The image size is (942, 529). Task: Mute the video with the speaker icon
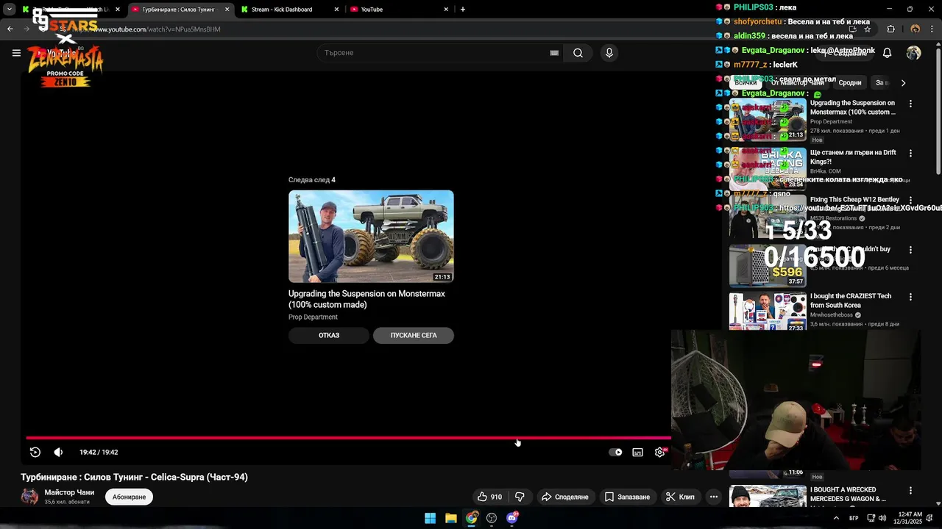tap(58, 452)
